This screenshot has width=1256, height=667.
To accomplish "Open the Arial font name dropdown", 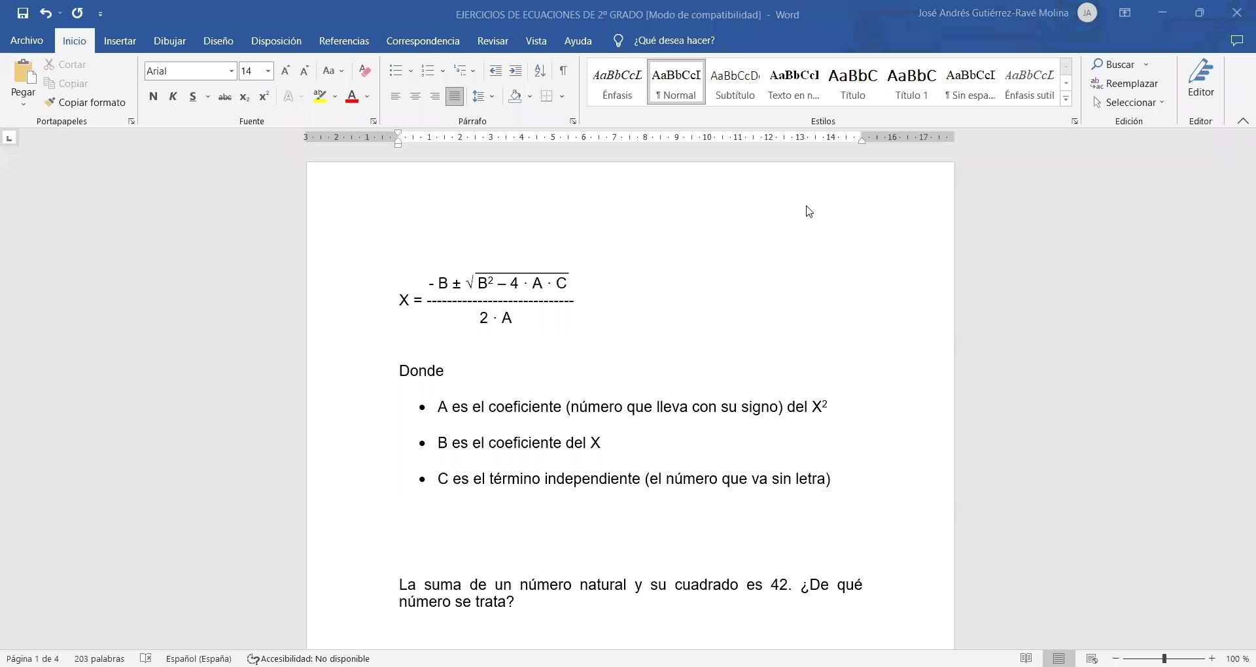I will point(231,71).
